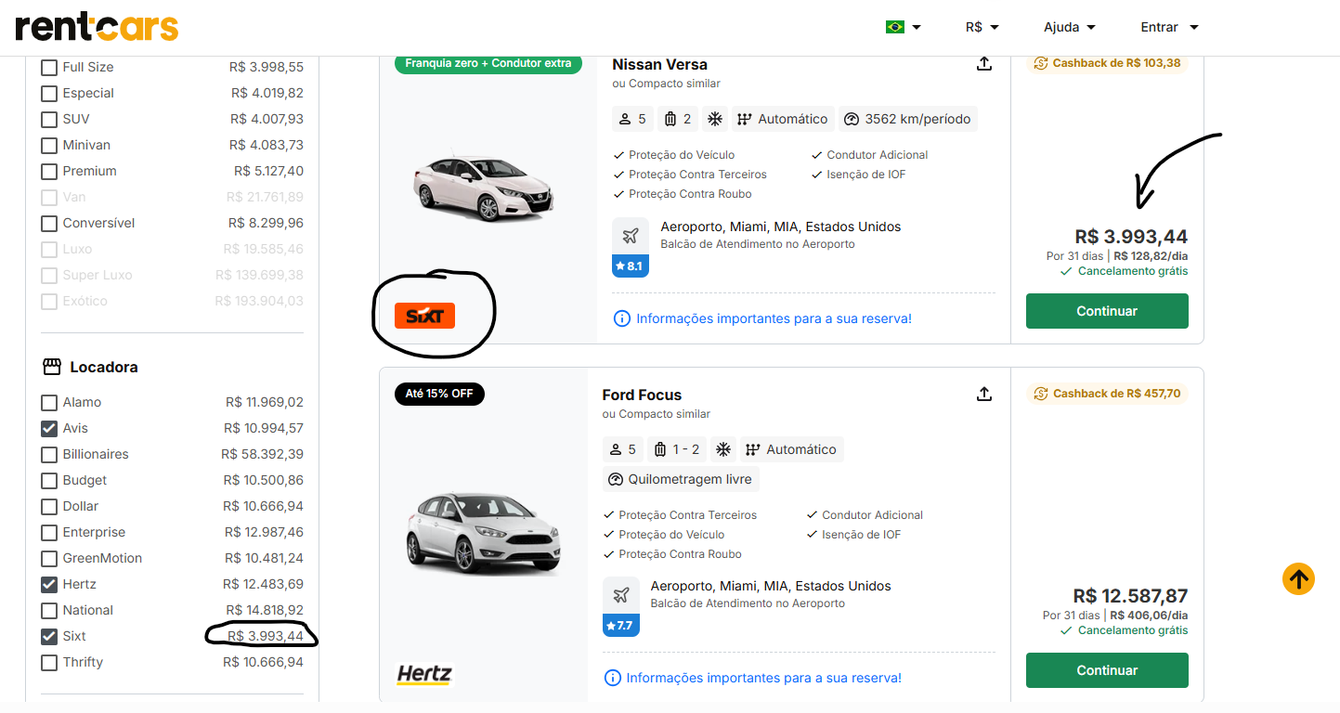
Task: Open the country flag language dropdown
Action: pos(903,27)
